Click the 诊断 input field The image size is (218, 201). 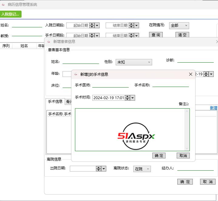[x=196, y=61]
